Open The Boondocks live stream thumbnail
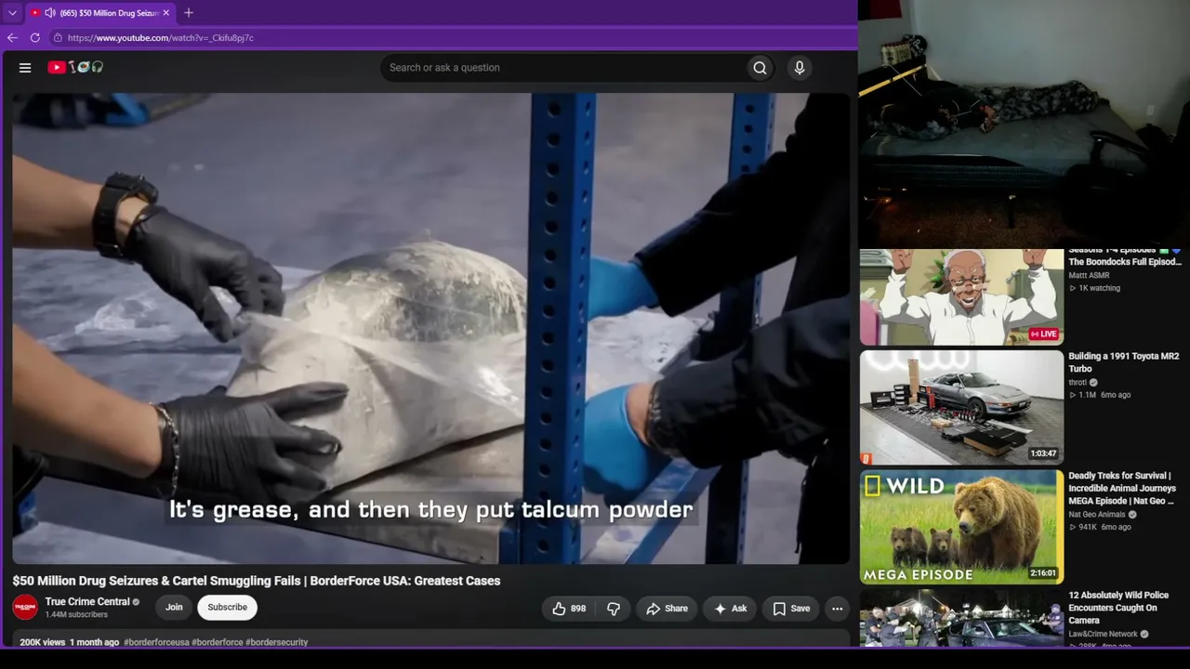1190x669 pixels. (961, 297)
